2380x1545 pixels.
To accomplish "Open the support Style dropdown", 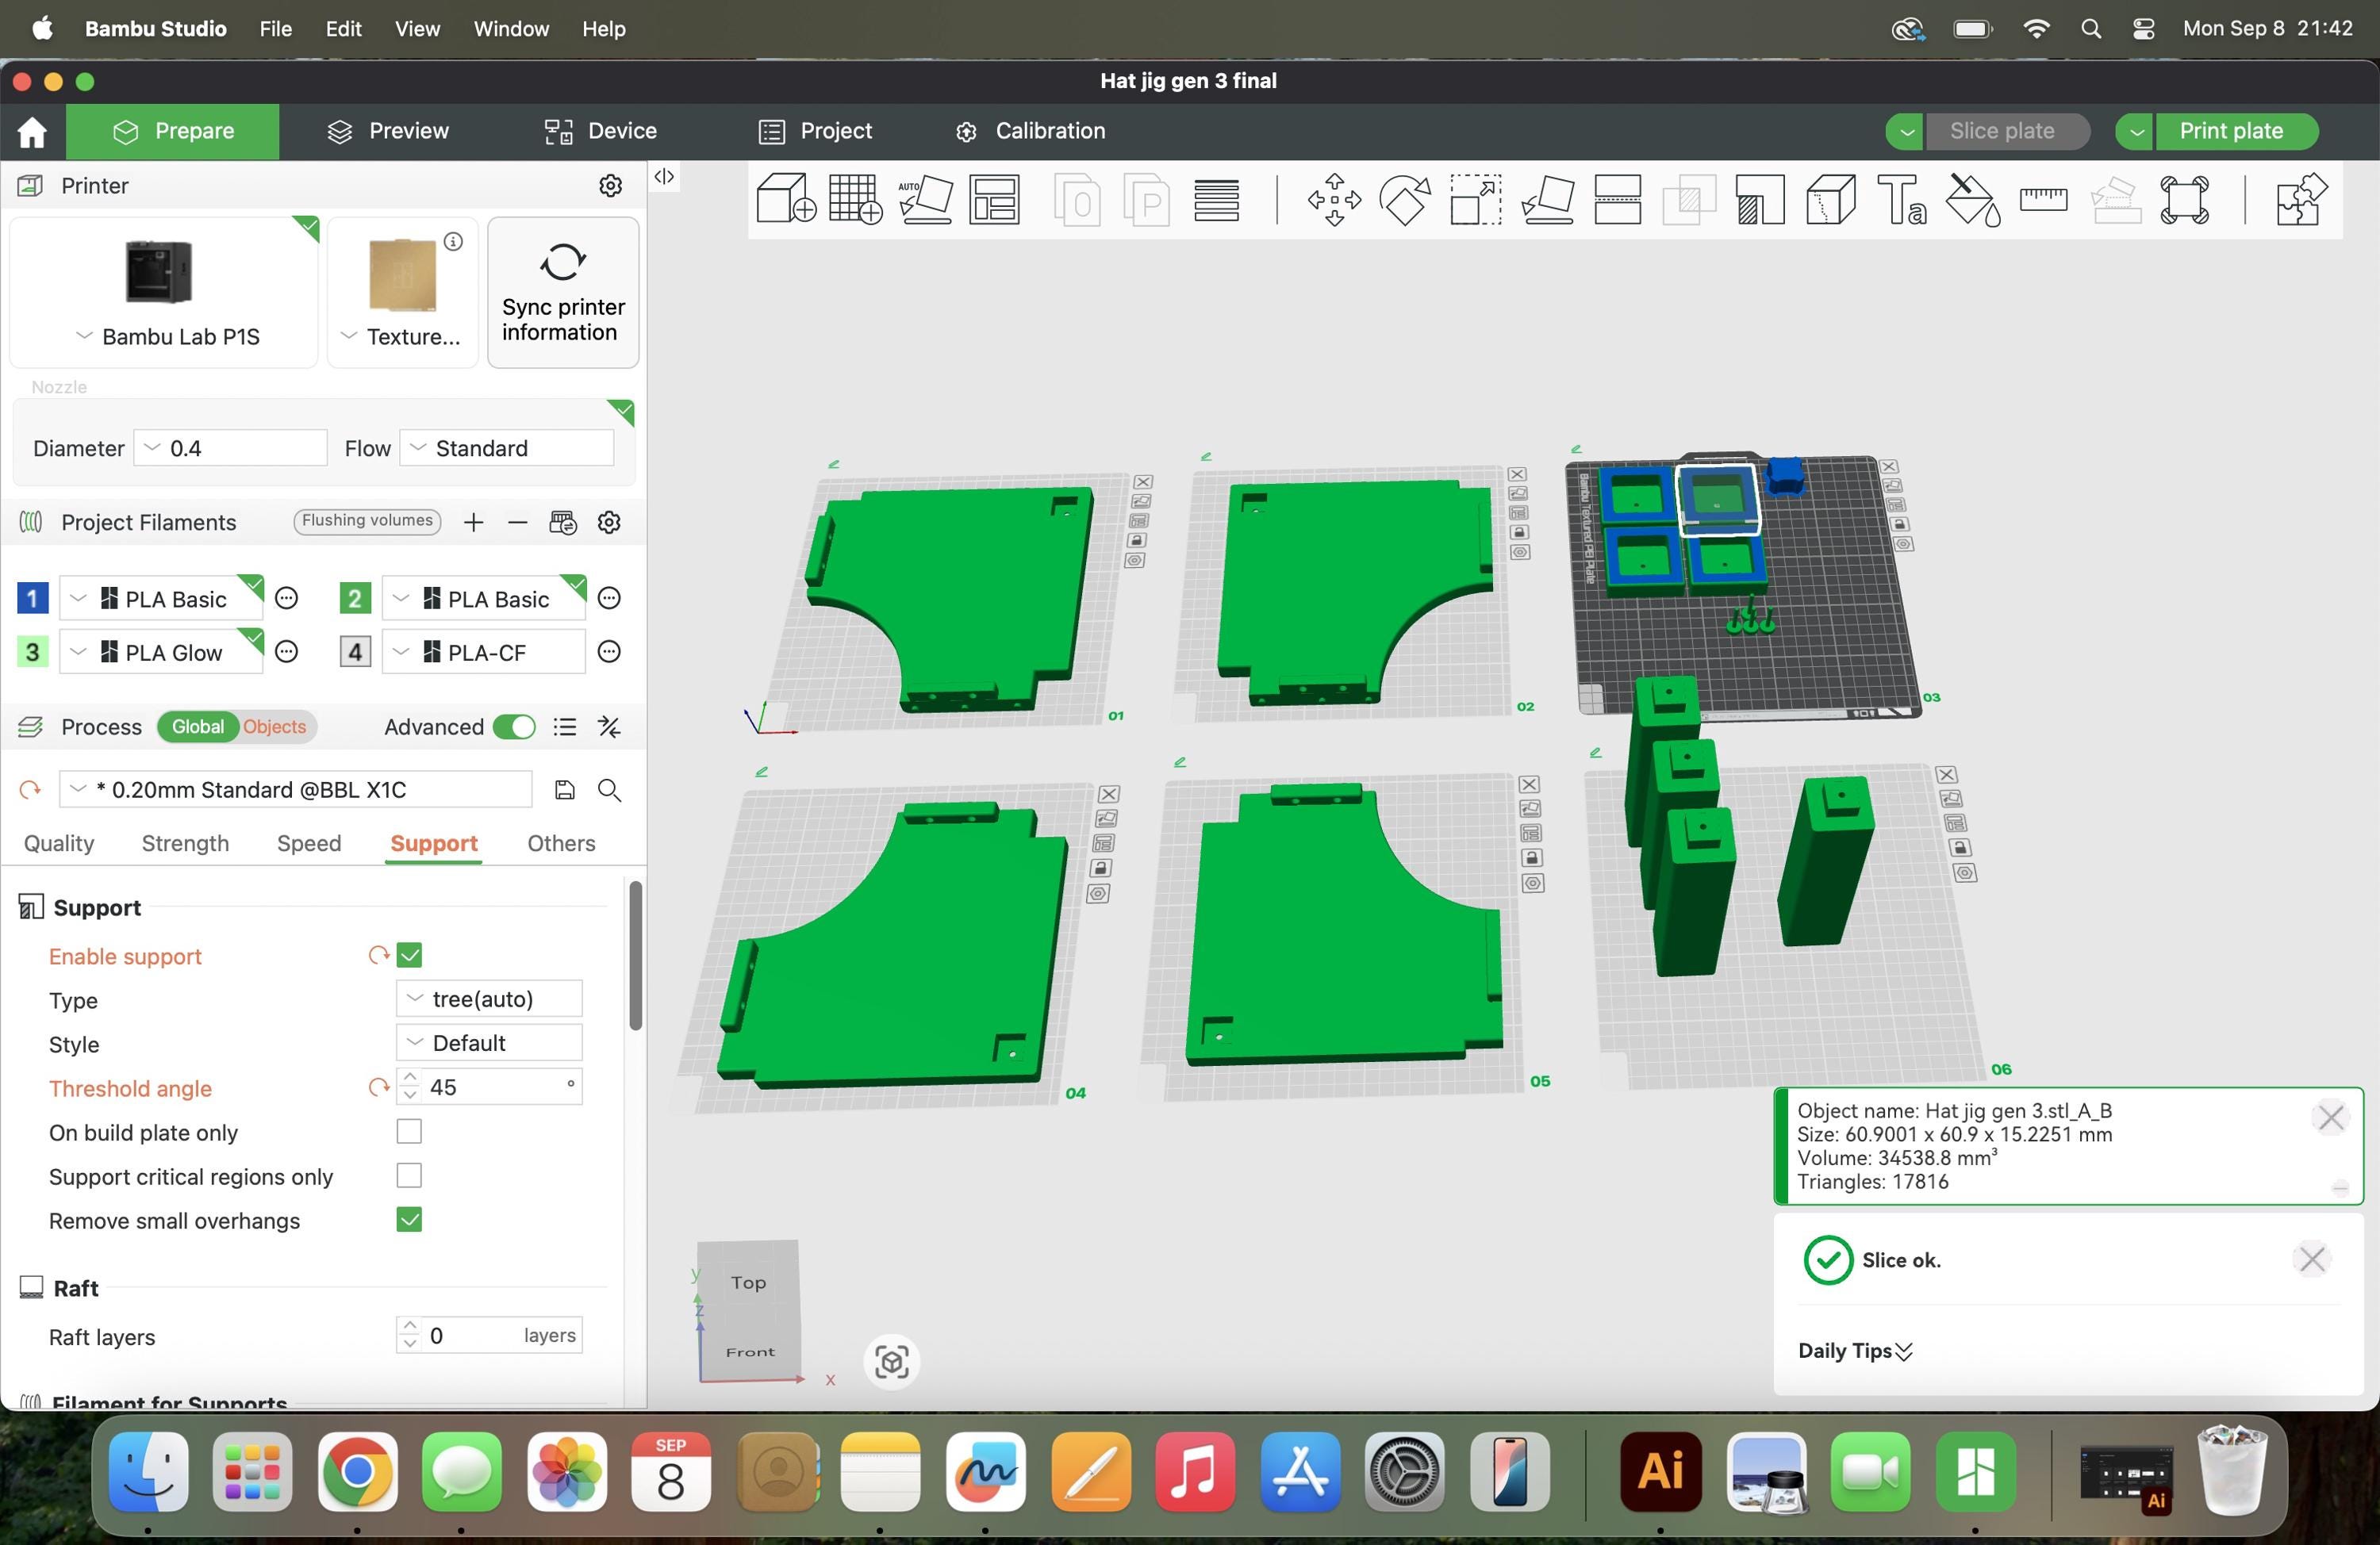I will click(x=489, y=1043).
